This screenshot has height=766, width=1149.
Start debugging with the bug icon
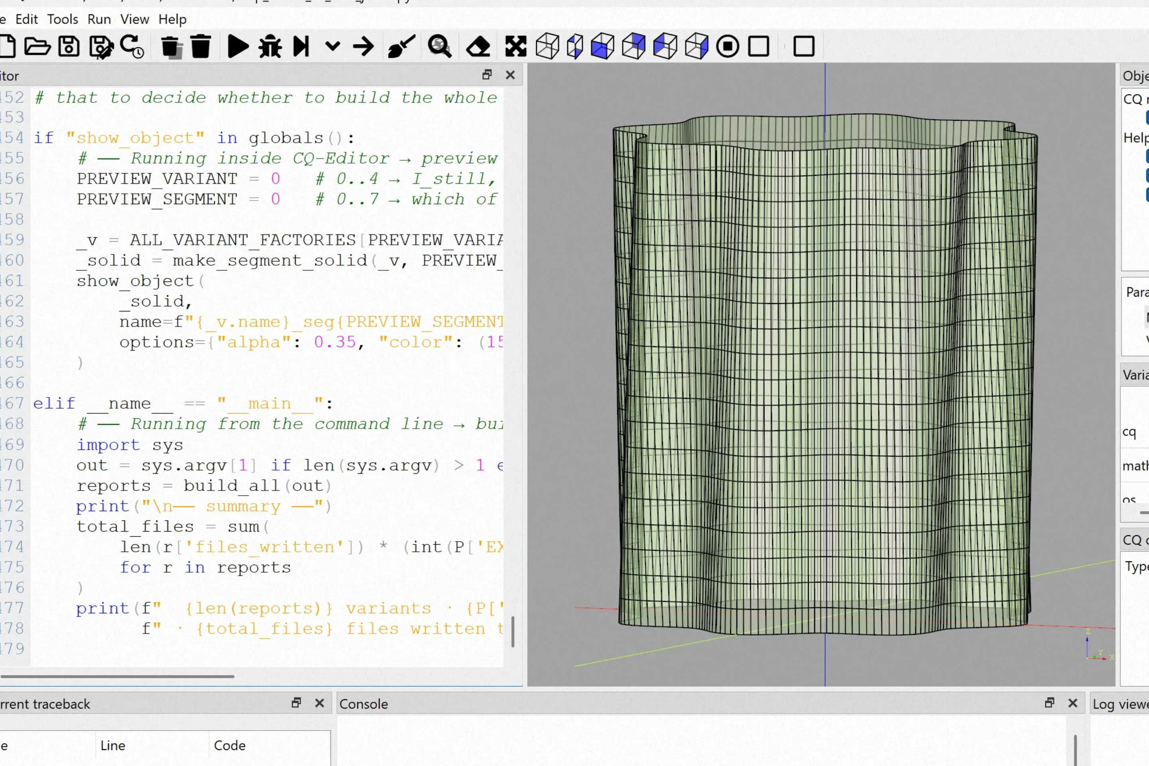270,47
